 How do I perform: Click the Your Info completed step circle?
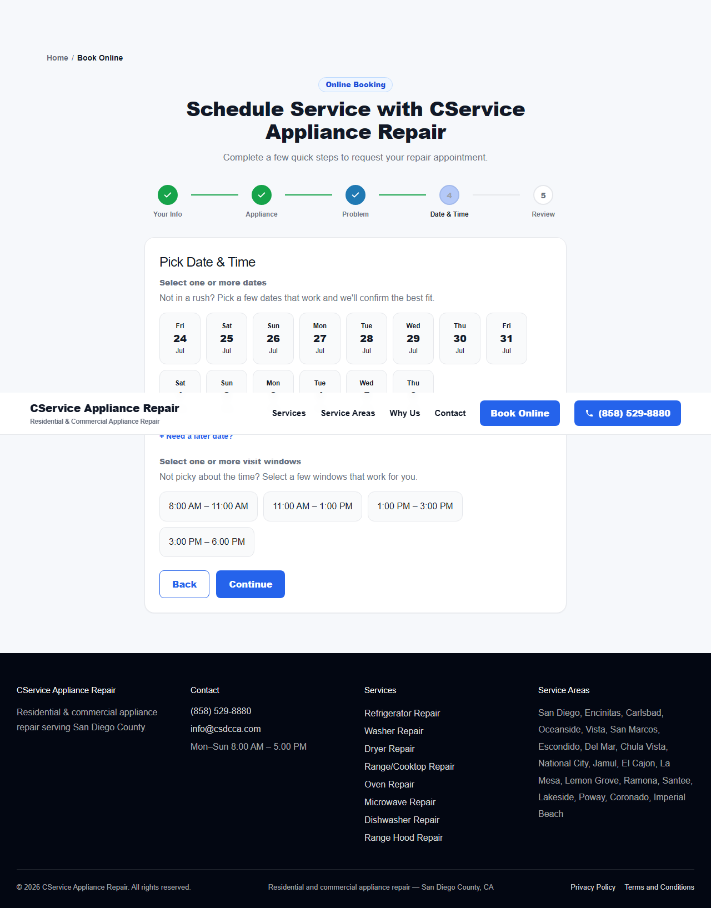(x=168, y=195)
